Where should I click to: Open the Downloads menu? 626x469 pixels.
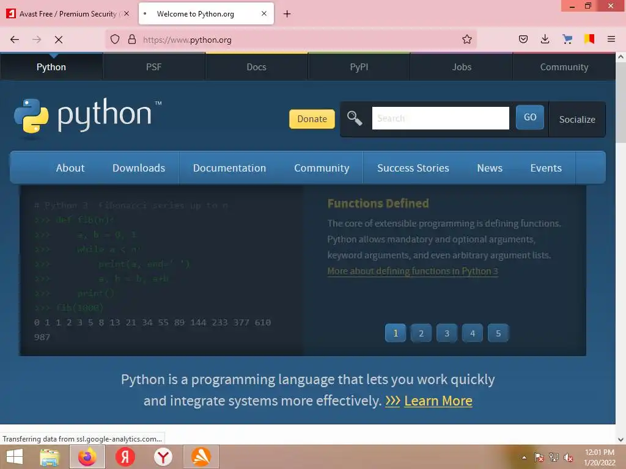point(139,168)
